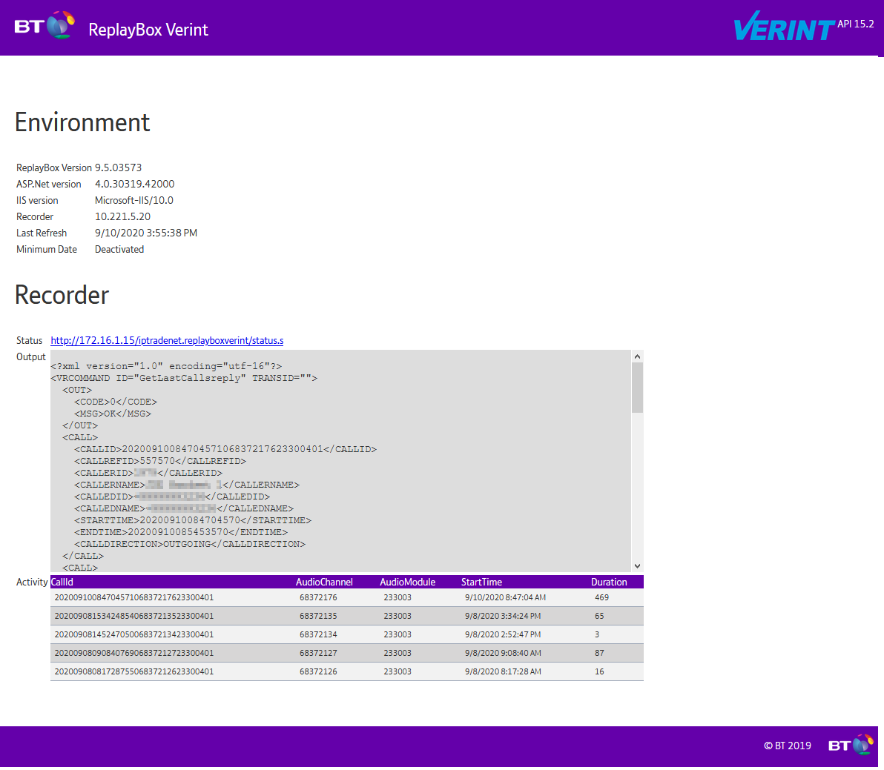Screen dimensions: 884x770
Task: Click the © BT 2019 copyright text
Action: [x=788, y=746]
